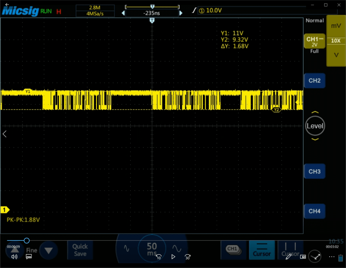Open the 50 ms timebase dial
The width and height of the screenshot is (346, 268).
[152, 249]
